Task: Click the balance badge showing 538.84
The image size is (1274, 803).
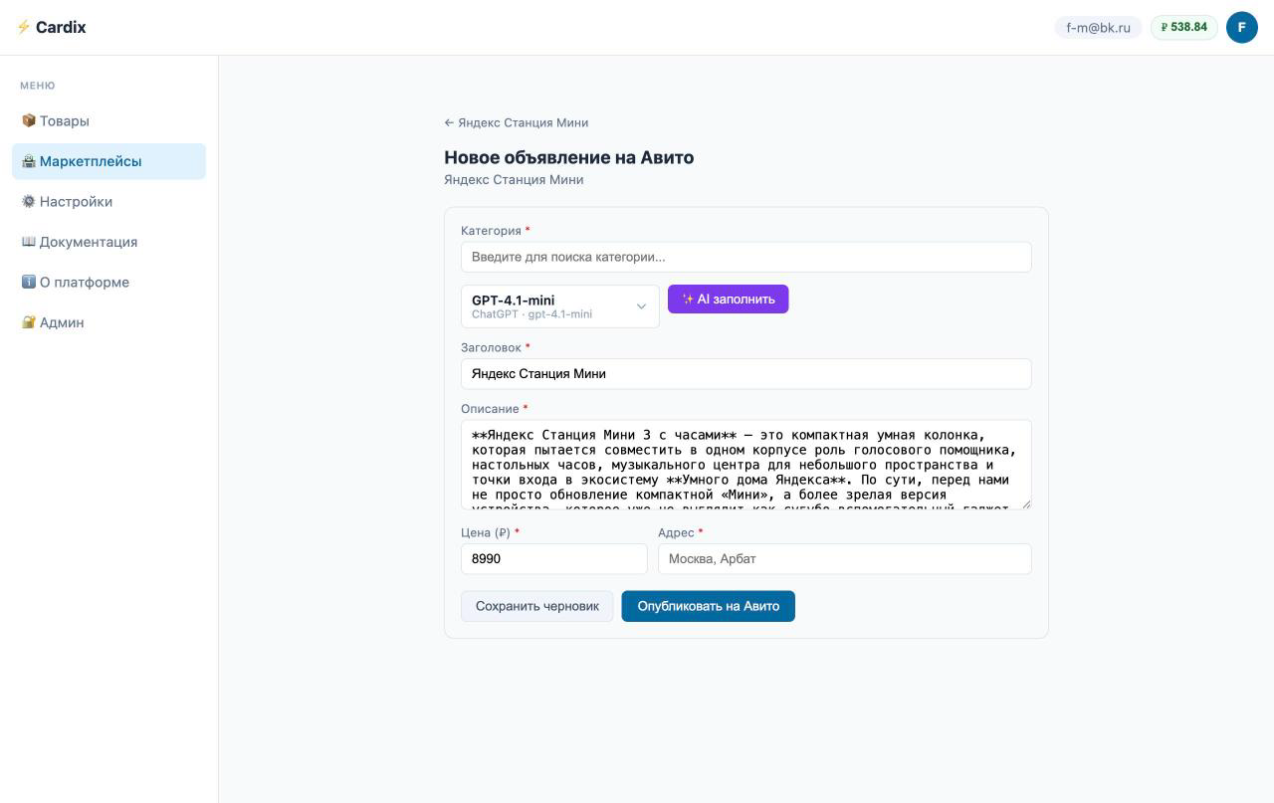Action: tap(1184, 27)
